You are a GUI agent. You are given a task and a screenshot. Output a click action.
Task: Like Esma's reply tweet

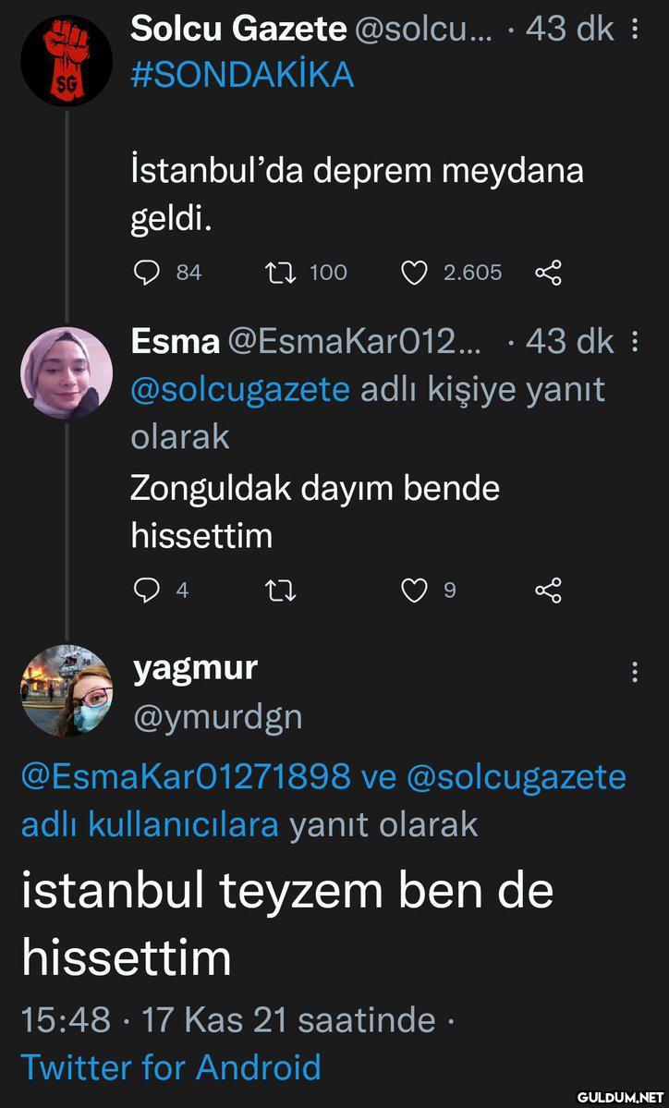click(x=415, y=590)
